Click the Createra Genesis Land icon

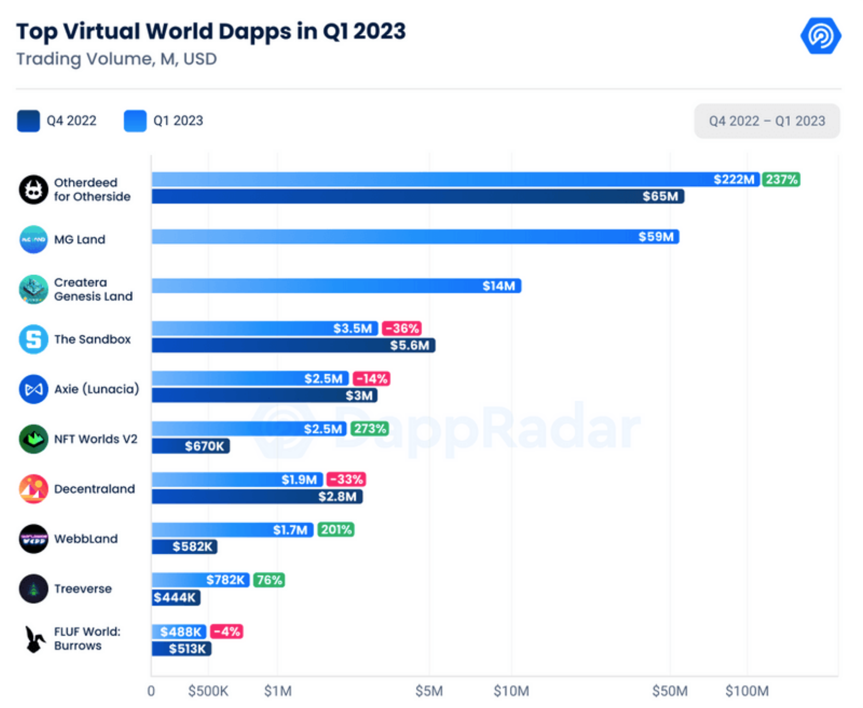pyautogui.click(x=33, y=289)
